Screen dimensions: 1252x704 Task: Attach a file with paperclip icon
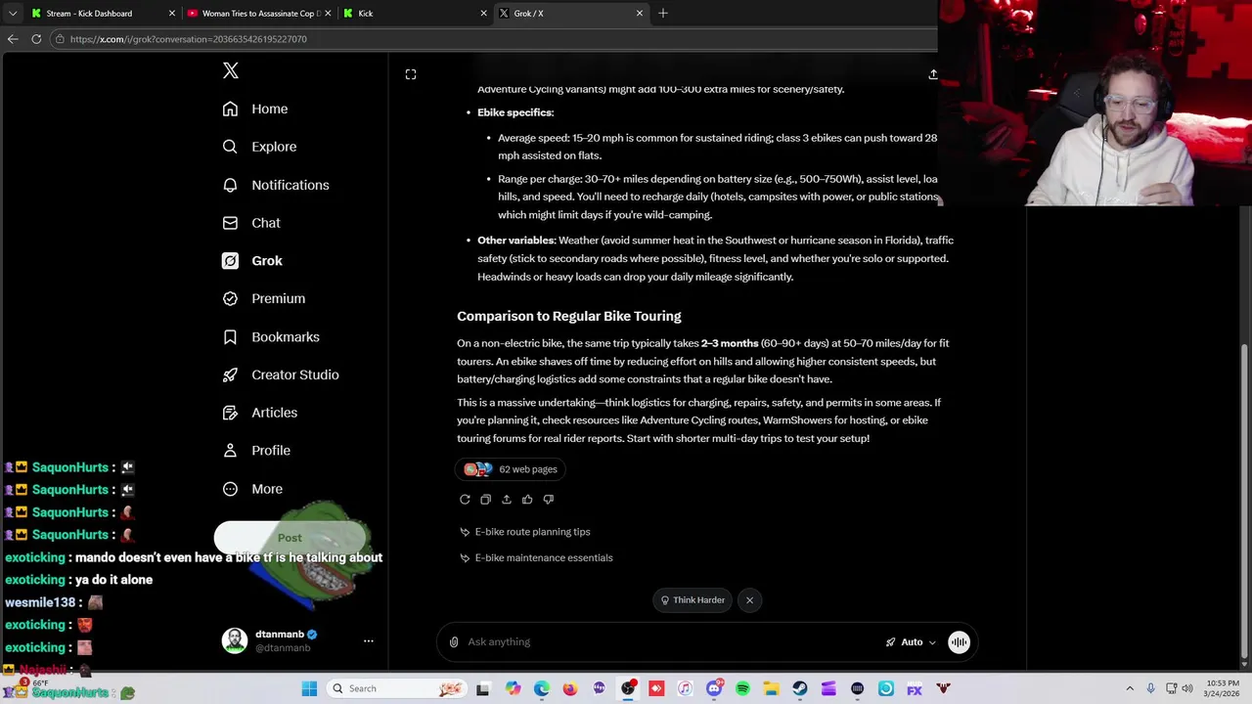(x=454, y=642)
